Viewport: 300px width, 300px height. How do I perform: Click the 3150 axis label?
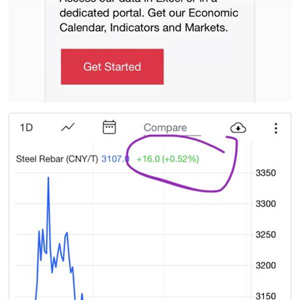[266, 295]
